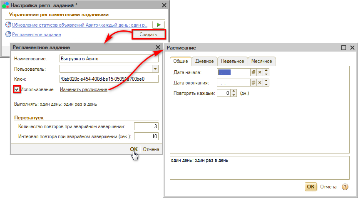Viewport: 358px width, 198px height.
Task: Maximize the Расписание dialog window
Action: tap(343, 48)
